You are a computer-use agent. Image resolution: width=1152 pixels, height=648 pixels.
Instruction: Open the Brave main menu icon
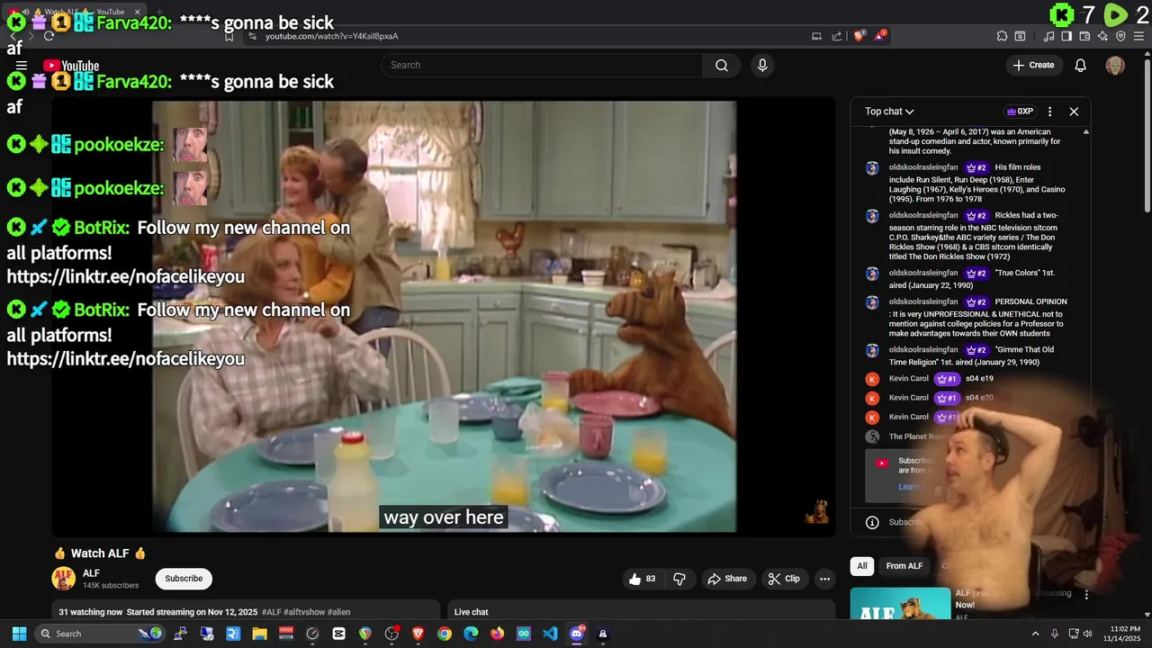(x=1138, y=36)
